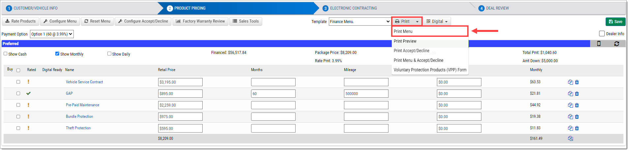Image resolution: width=629 pixels, height=151 pixels.
Task: Expand the Digital dropdown button
Action: (437, 21)
